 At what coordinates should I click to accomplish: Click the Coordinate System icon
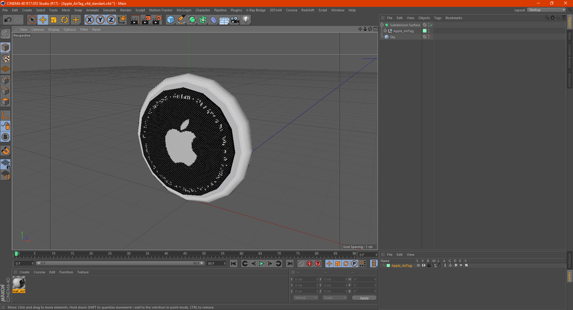[x=122, y=20]
